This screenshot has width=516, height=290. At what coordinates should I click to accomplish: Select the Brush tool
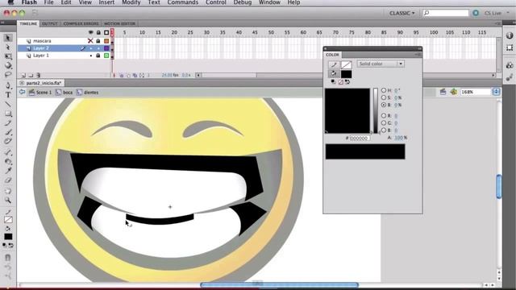pos(8,132)
